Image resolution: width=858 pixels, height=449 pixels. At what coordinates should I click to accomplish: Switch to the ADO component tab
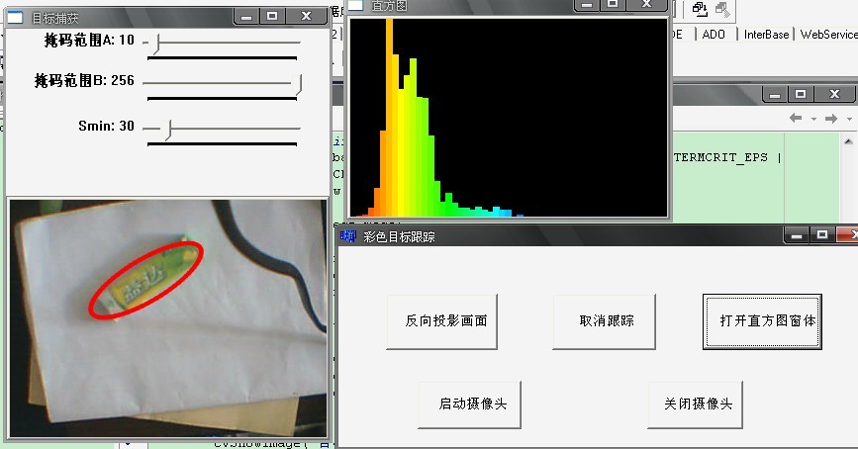coord(714,34)
